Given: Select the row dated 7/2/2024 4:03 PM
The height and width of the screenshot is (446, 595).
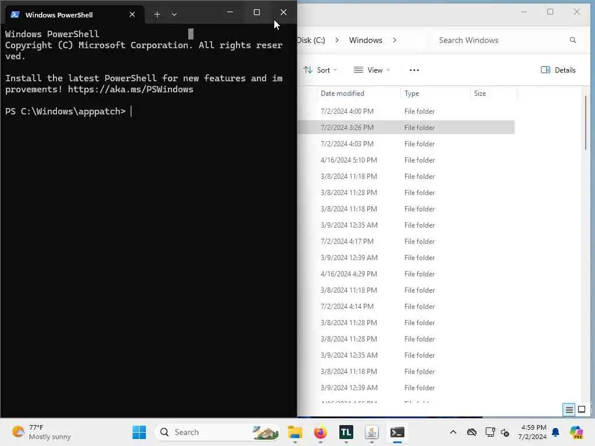Looking at the screenshot, I should click(406, 144).
